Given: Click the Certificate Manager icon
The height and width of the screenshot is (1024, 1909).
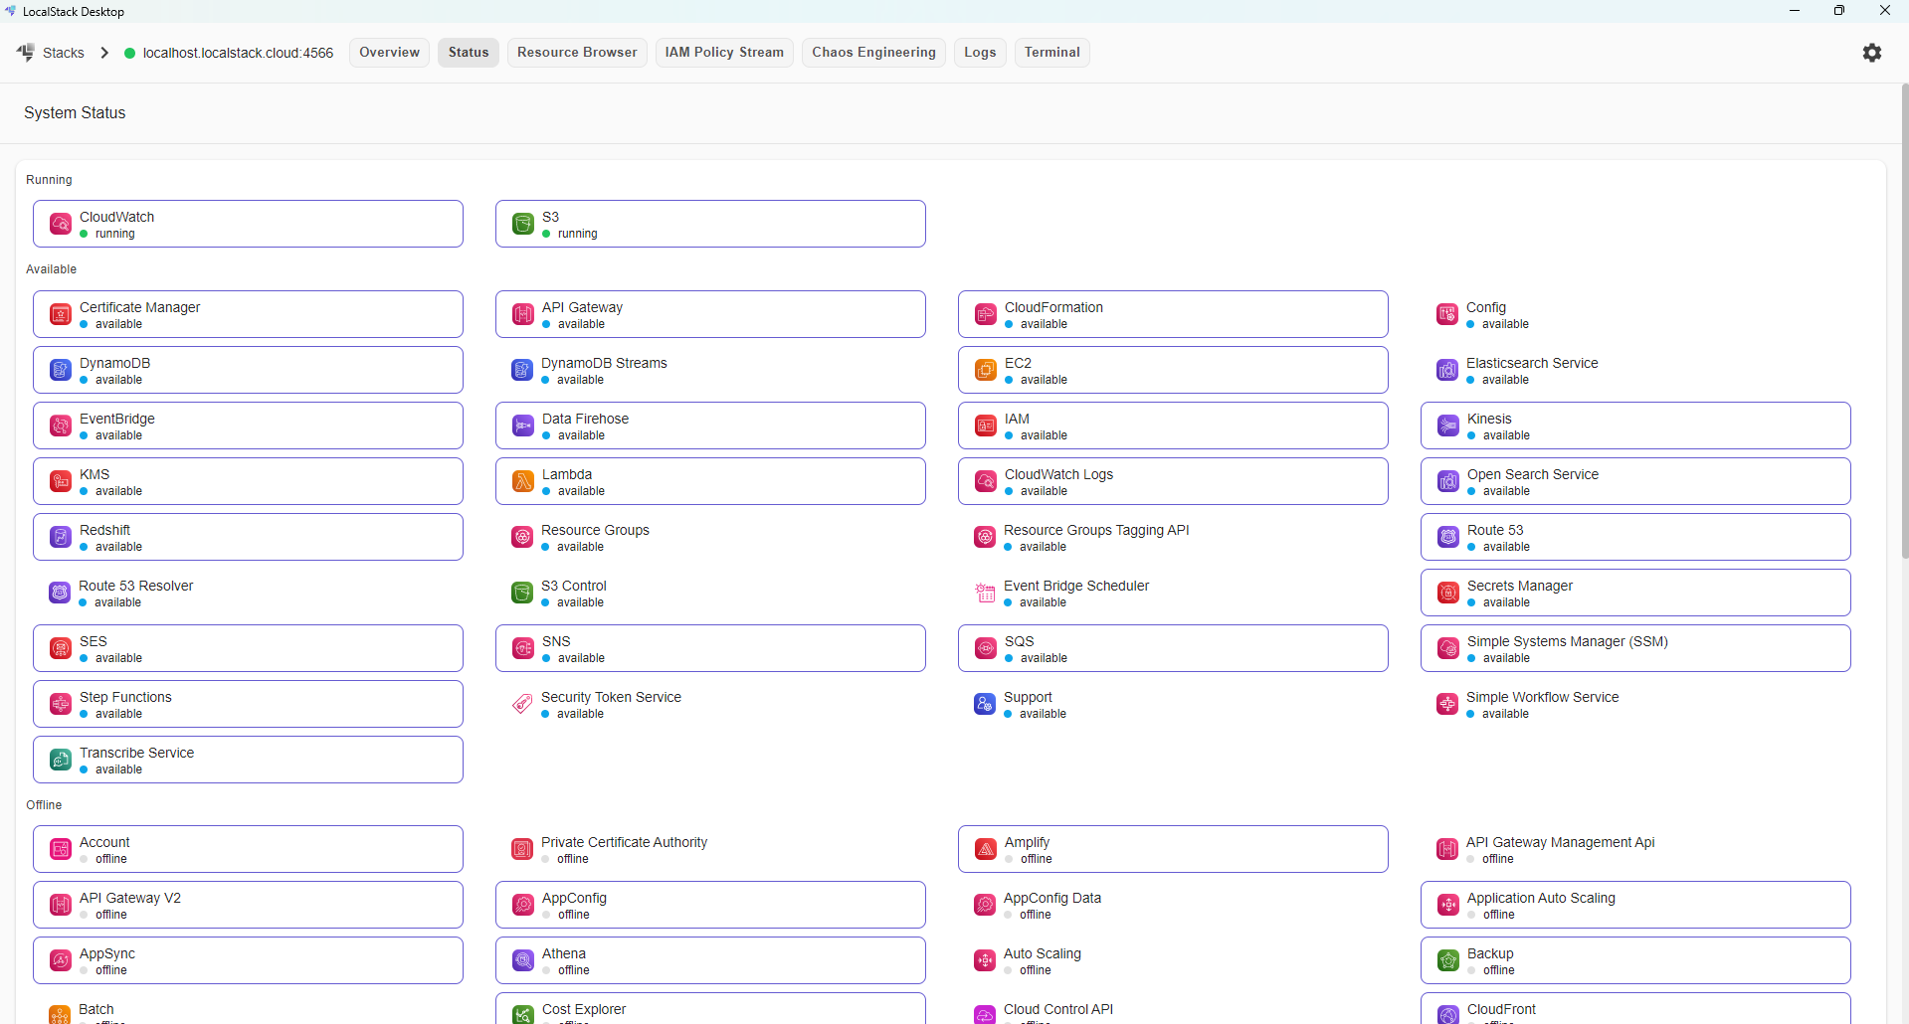Looking at the screenshot, I should pos(61,314).
